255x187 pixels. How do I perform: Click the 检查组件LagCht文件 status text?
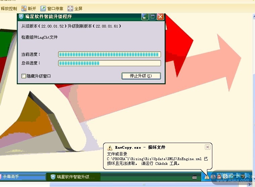coord(39,37)
